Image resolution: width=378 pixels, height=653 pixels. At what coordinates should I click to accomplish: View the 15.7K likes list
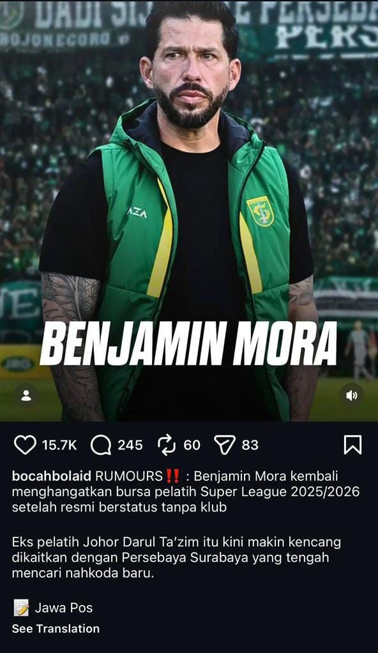point(59,445)
